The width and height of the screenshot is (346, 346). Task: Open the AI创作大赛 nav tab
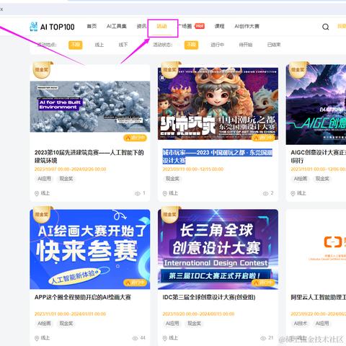pos(247,26)
